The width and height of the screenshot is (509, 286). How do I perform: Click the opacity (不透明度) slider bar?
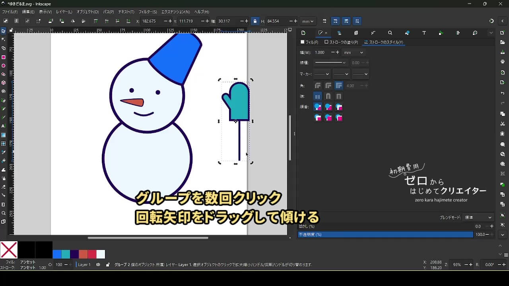[385, 235]
